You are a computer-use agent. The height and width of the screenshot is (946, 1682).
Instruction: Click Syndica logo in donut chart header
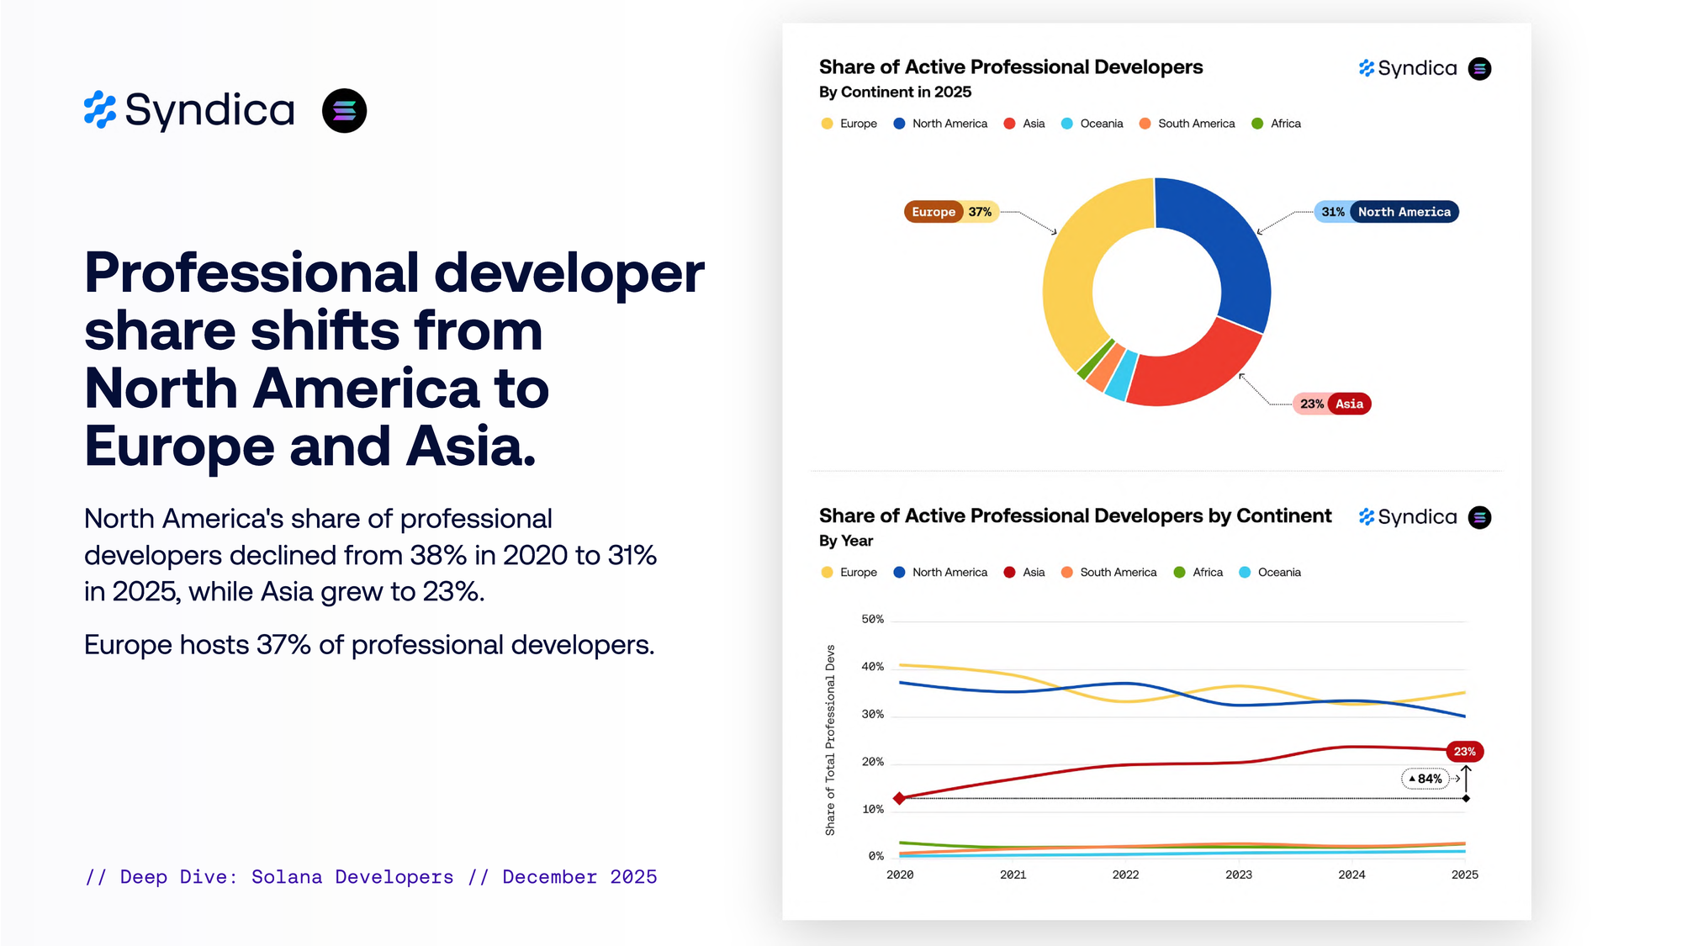(x=1408, y=69)
